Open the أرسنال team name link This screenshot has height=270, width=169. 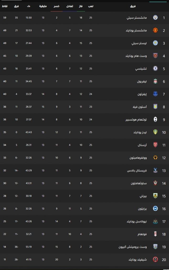pyautogui.click(x=142, y=145)
